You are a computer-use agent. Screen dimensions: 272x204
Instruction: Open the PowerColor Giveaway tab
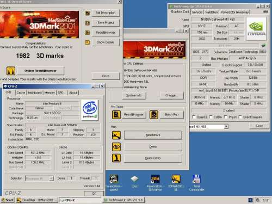click(x=234, y=12)
